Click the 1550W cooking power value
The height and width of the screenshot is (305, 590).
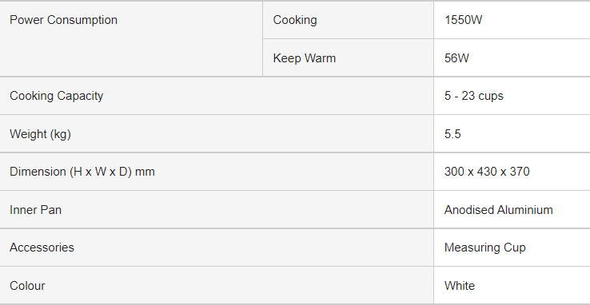point(463,20)
